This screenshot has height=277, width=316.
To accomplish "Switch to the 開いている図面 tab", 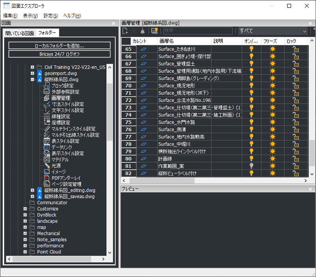I will click(x=19, y=33).
